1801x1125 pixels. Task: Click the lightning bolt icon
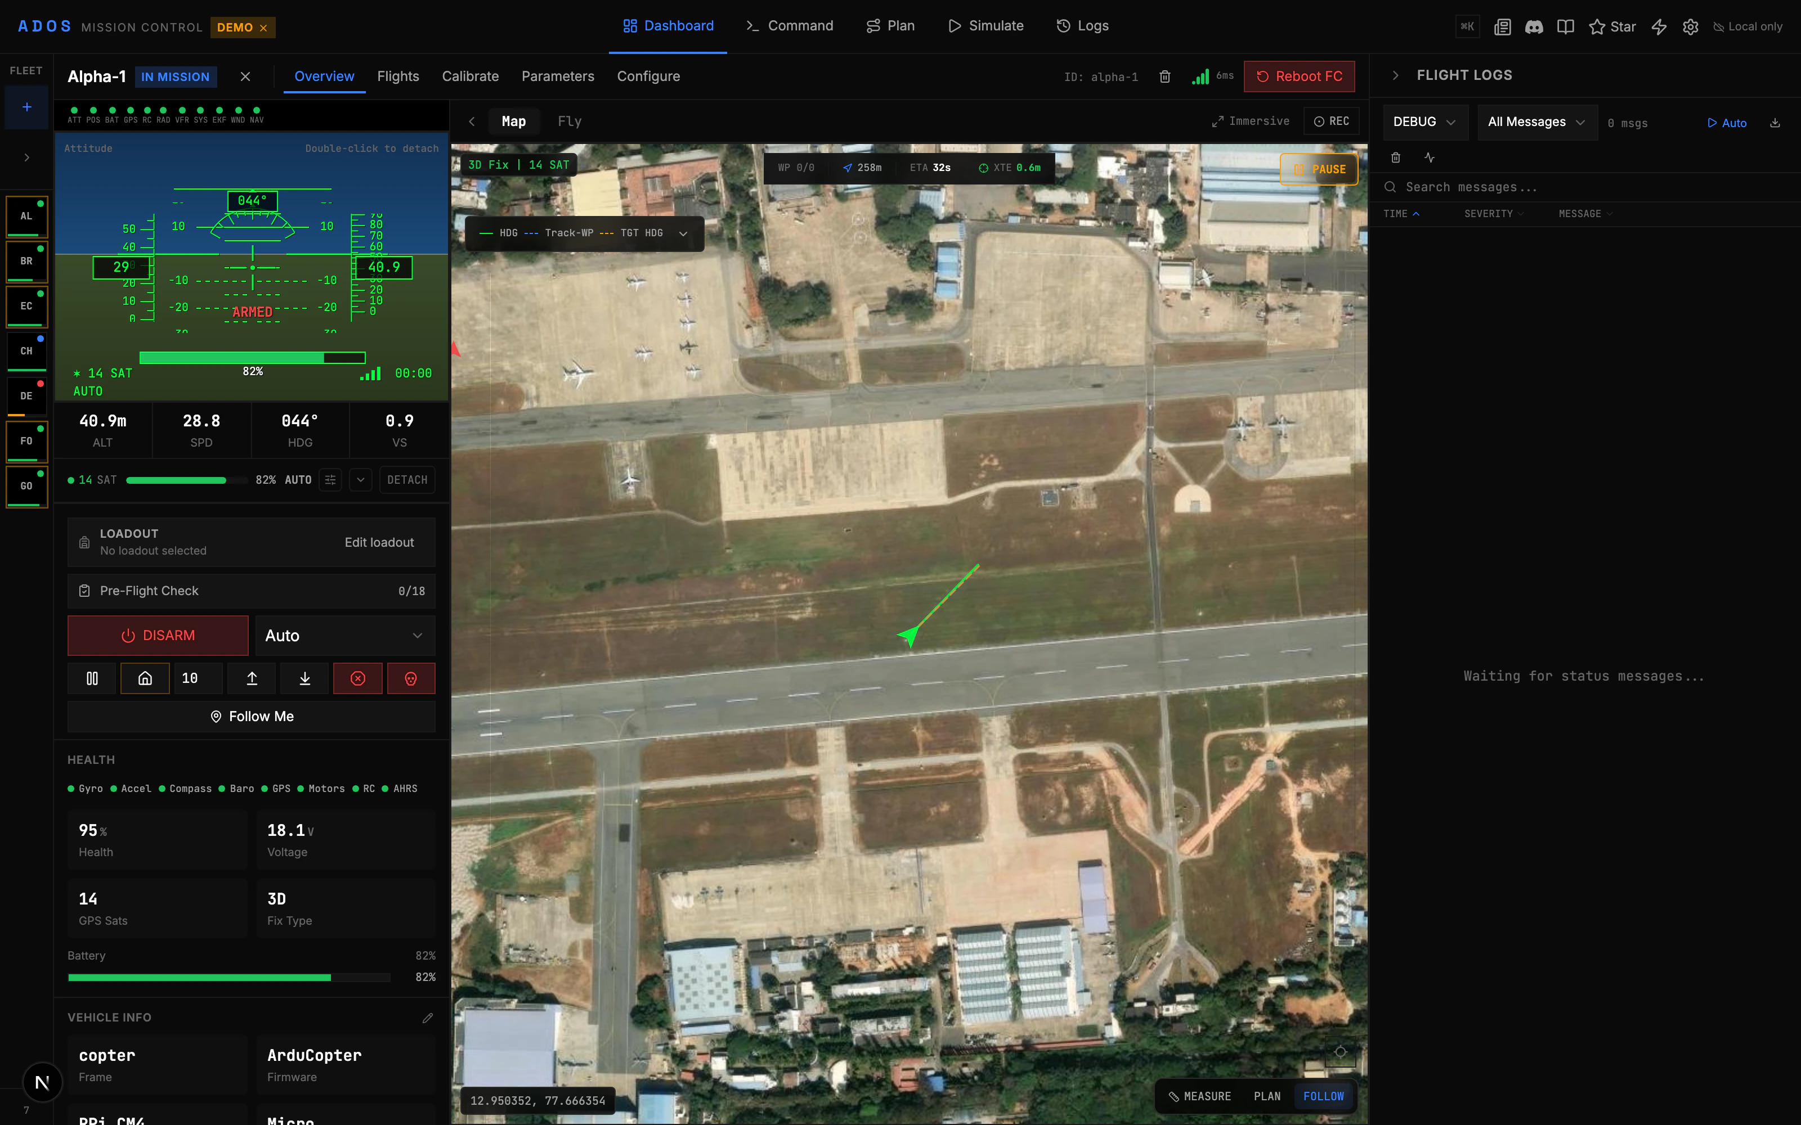1659,27
